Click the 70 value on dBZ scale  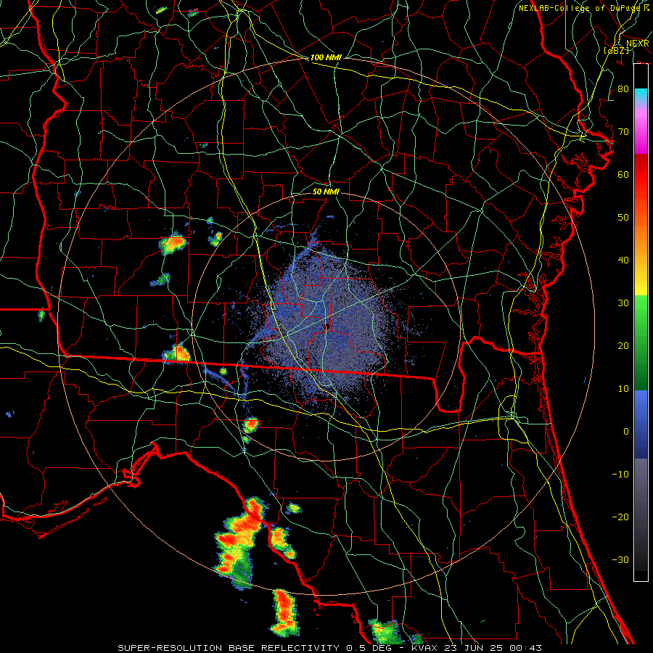click(x=623, y=131)
